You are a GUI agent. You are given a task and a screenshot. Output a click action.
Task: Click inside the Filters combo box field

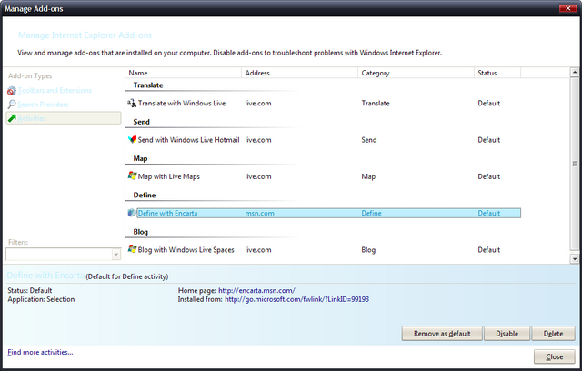pyautogui.click(x=59, y=254)
